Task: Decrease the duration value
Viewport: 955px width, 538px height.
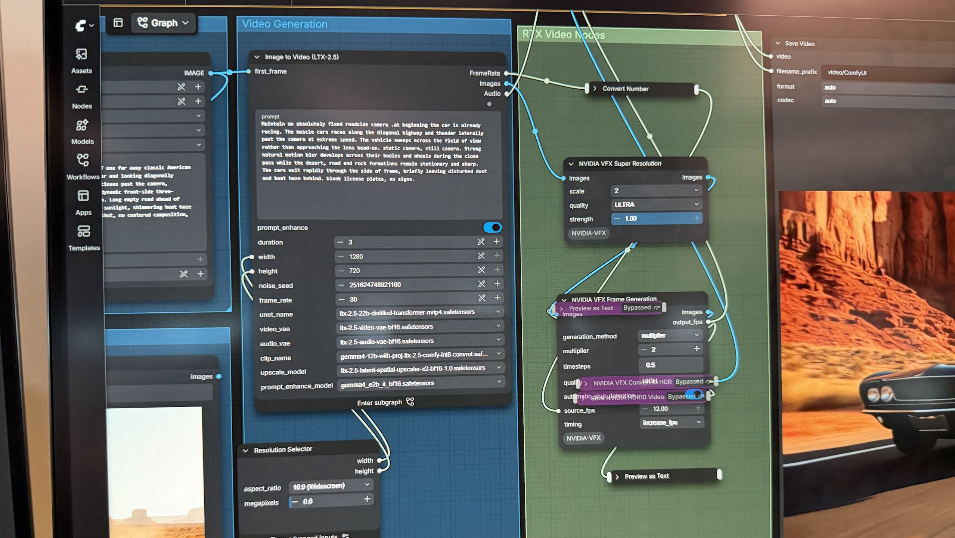Action: tap(340, 242)
